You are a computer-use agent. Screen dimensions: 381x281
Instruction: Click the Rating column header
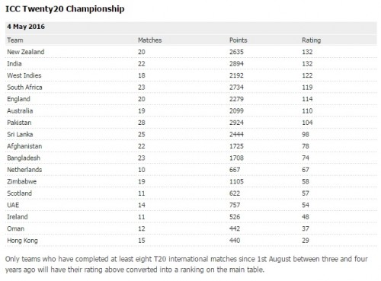[x=311, y=40]
